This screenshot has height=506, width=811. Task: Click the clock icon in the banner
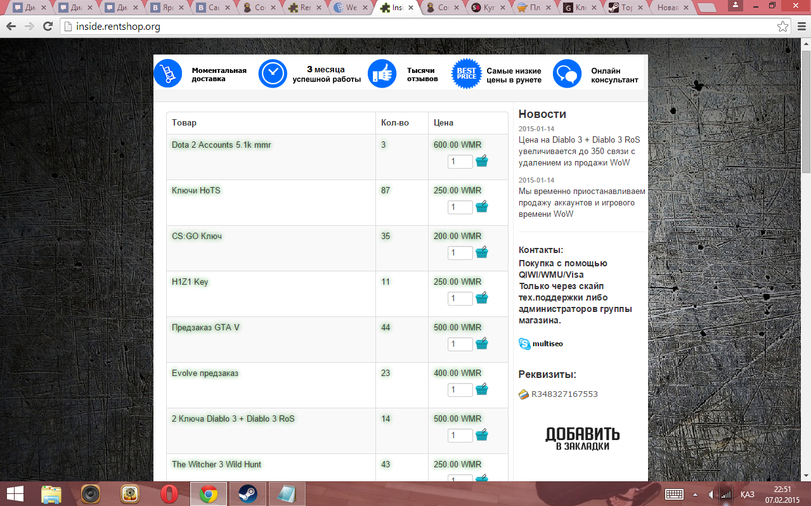pos(273,74)
